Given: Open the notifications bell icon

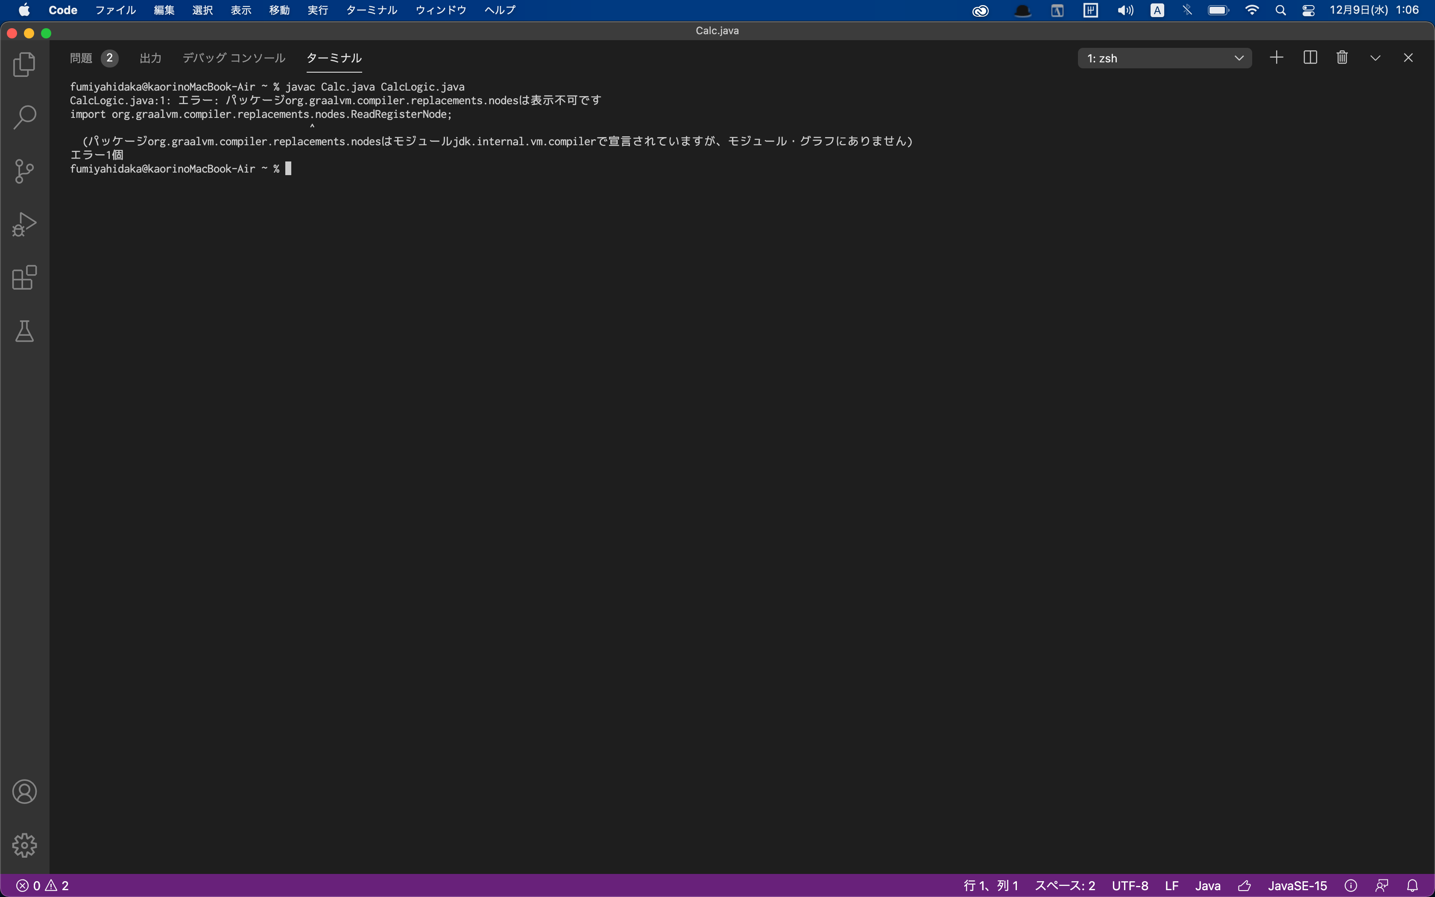Looking at the screenshot, I should click(x=1412, y=886).
